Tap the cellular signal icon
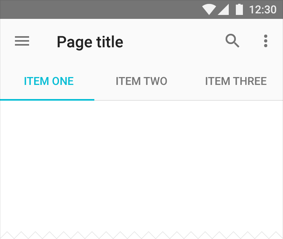Image resolution: width=283 pixels, height=239 pixels. (x=223, y=9)
